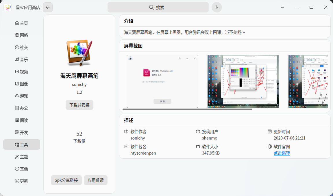Click sonichy under 软件作者

(138, 138)
